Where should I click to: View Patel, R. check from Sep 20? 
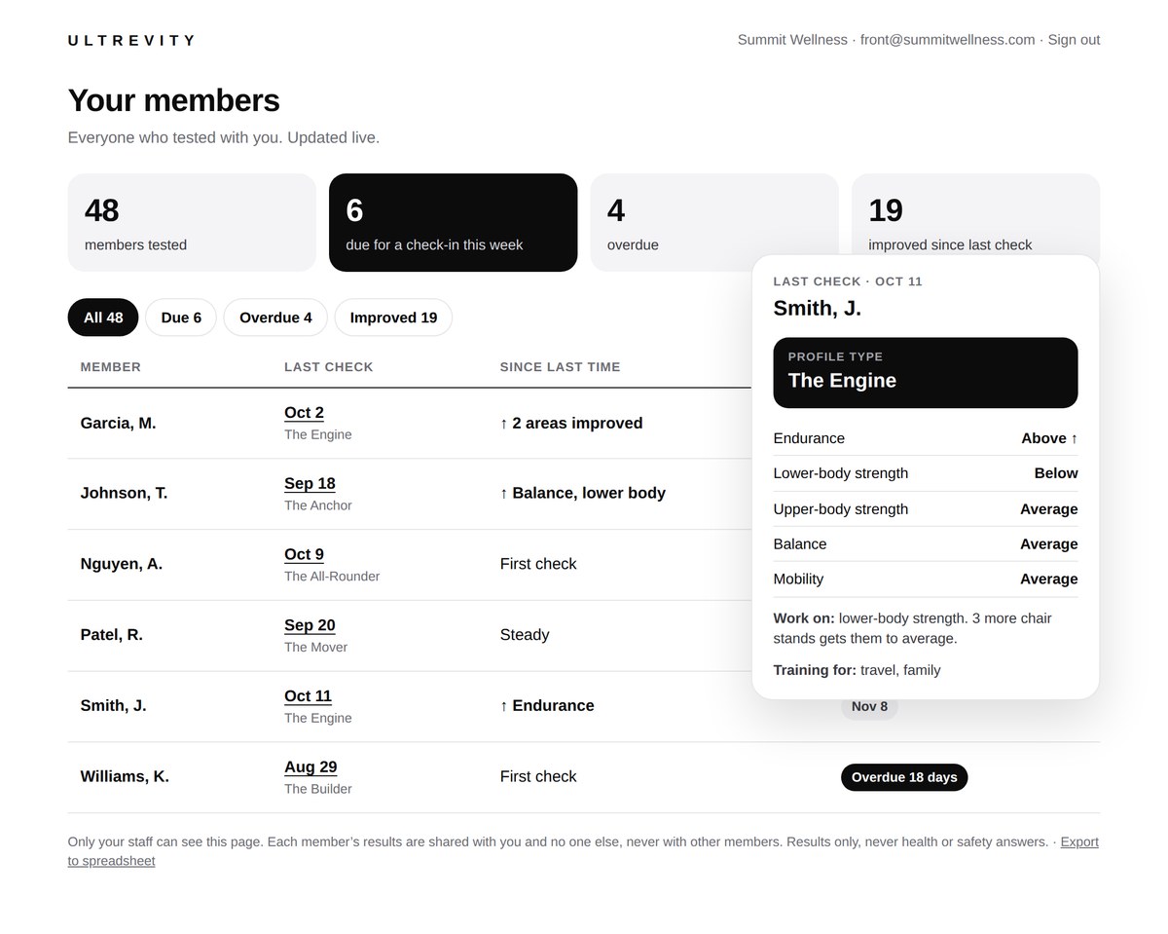coord(310,626)
